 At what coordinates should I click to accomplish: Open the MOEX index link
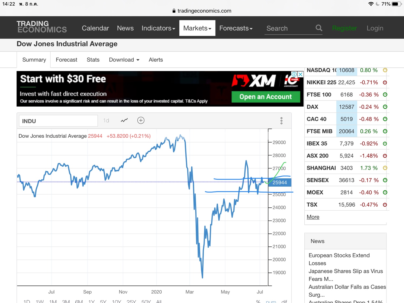315,192
